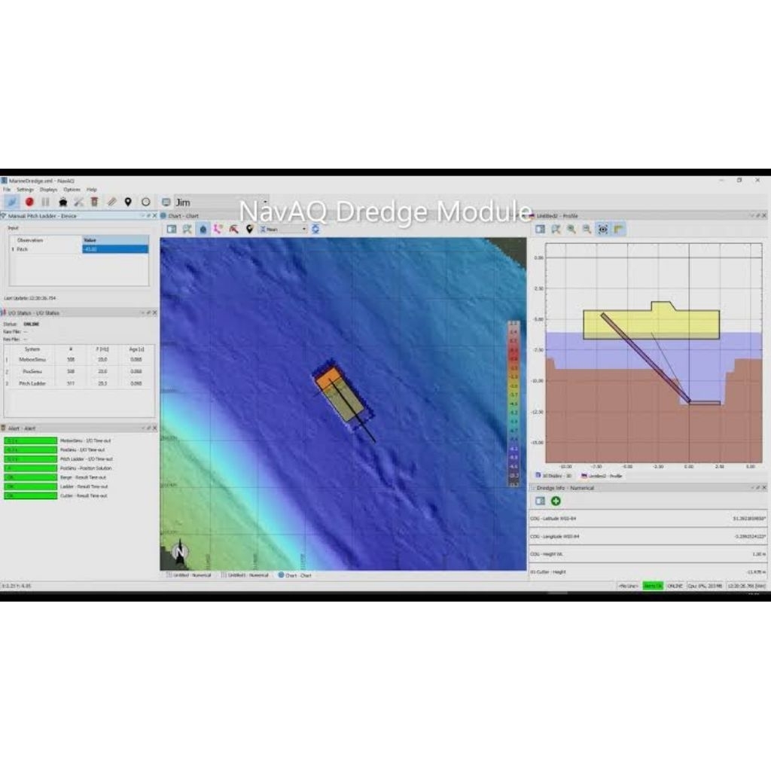
Task: Open the File menu
Action: pyautogui.click(x=7, y=189)
